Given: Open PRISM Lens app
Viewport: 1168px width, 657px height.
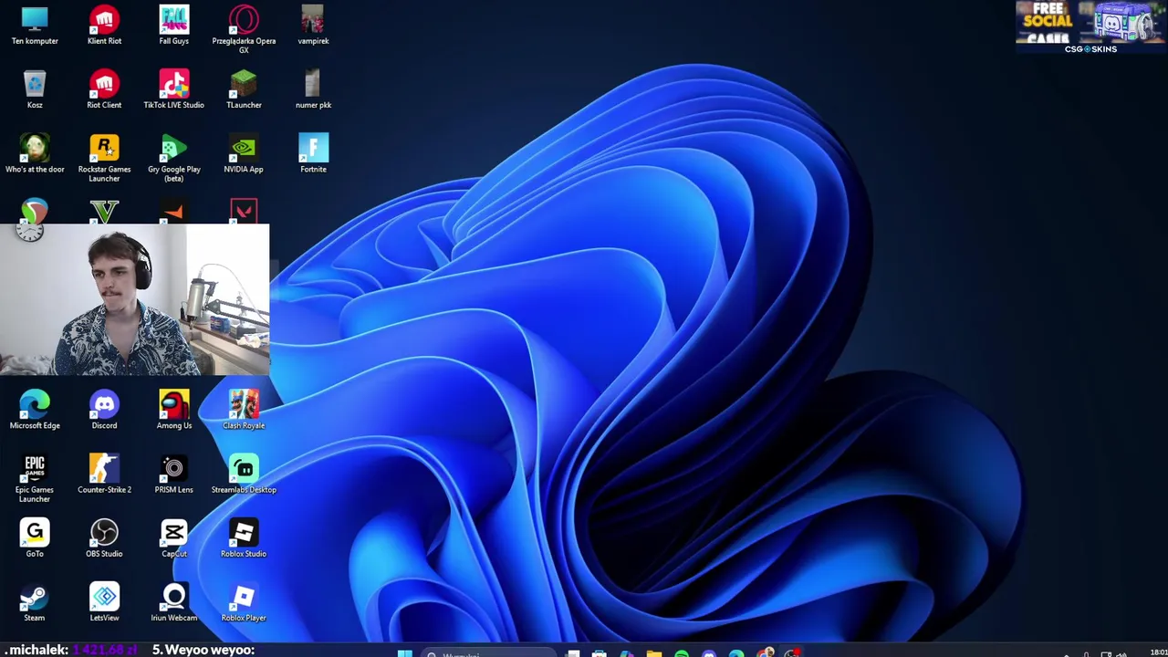Looking at the screenshot, I should coord(173,474).
